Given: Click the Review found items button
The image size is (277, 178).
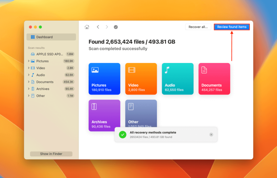Looking at the screenshot, I should (232, 27).
